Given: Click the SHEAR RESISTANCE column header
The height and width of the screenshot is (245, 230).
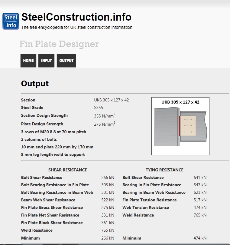Looking at the screenshot, I should click(67, 170).
